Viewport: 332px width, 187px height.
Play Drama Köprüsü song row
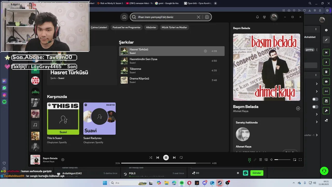click(172, 80)
